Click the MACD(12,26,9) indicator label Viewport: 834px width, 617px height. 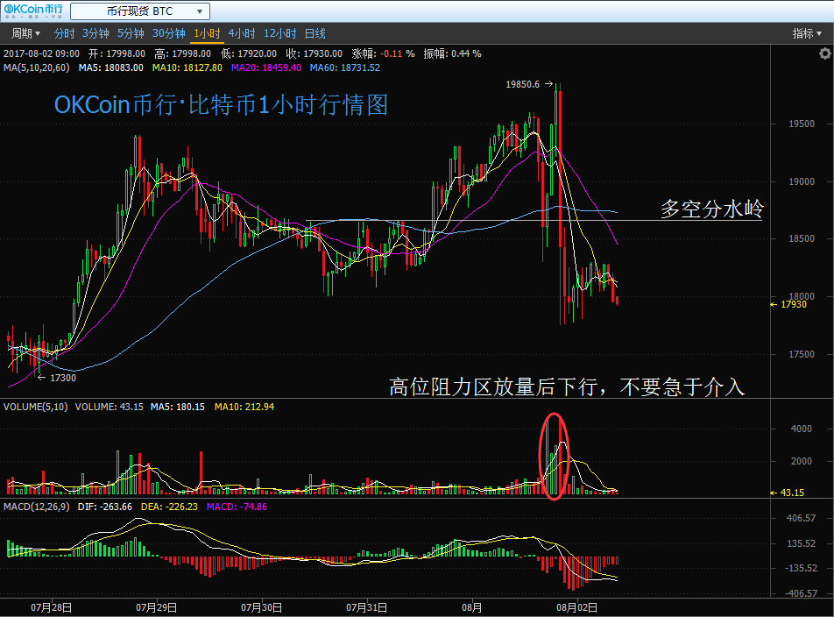[x=35, y=507]
